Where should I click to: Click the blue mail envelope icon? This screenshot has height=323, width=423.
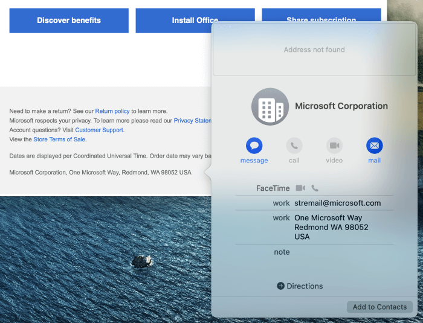[x=375, y=146]
